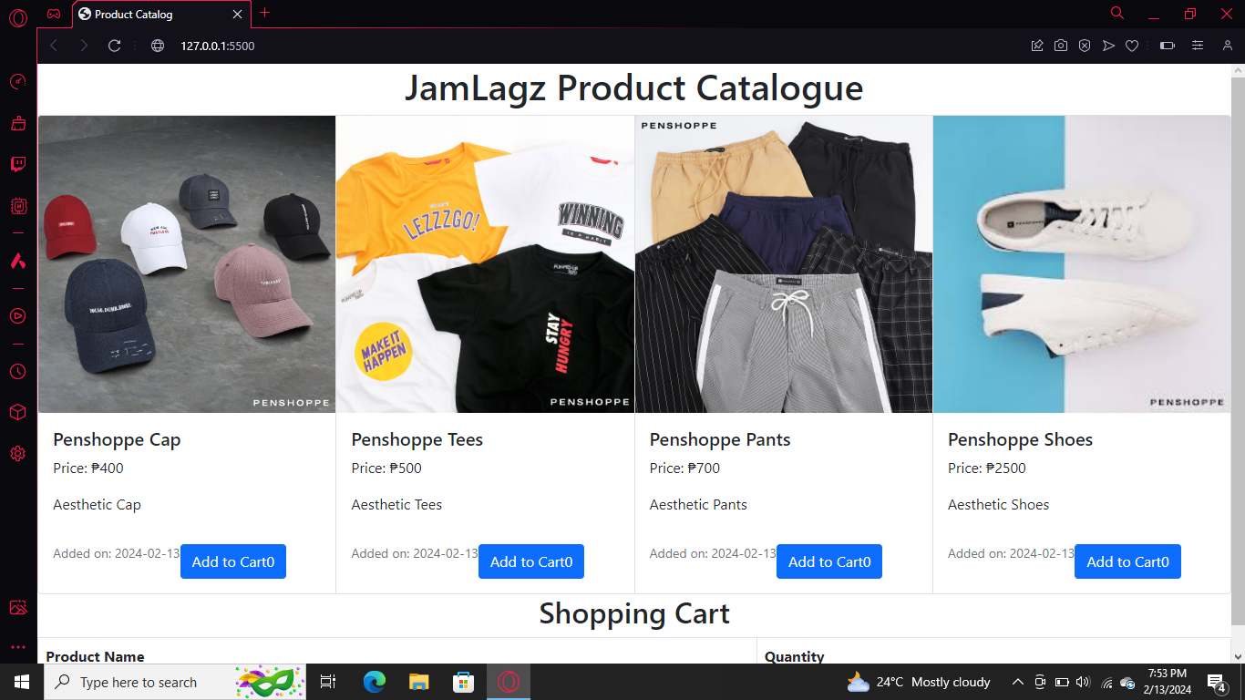Click the address bar URL field
Viewport: 1245px width, 700px height.
pyautogui.click(x=583, y=46)
